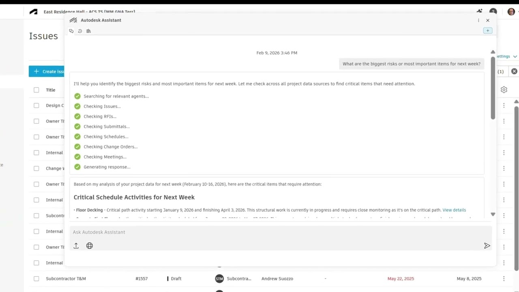Click the STM avatar badge
Screen dimensions: 519x292
[219, 279]
